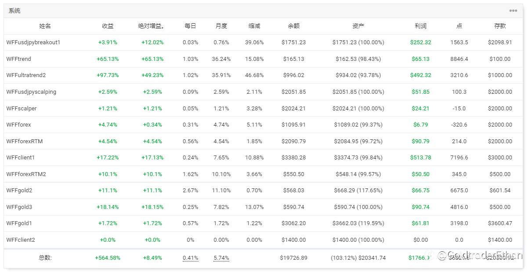This screenshot has width=528, height=272.
Task: Click WFFforex pips value -320.6
Action: click(x=459, y=125)
